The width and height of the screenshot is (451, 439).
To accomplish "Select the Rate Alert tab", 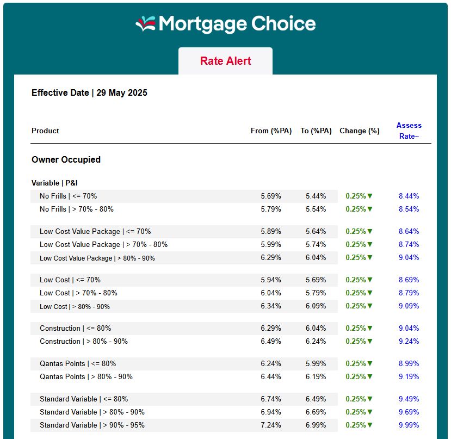I will click(225, 61).
